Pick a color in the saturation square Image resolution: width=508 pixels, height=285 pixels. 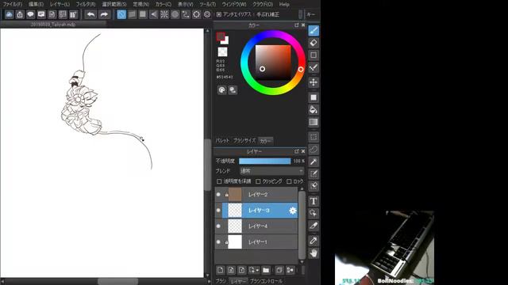[273, 63]
